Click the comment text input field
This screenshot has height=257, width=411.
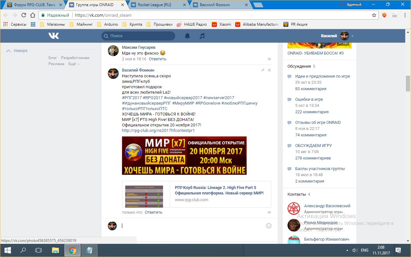[192, 226]
